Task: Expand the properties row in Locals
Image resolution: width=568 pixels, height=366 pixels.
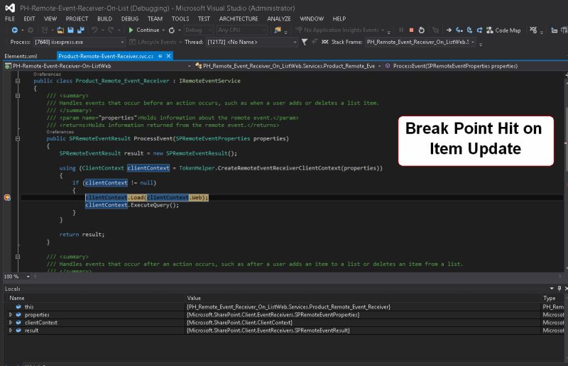Action: tap(11, 315)
